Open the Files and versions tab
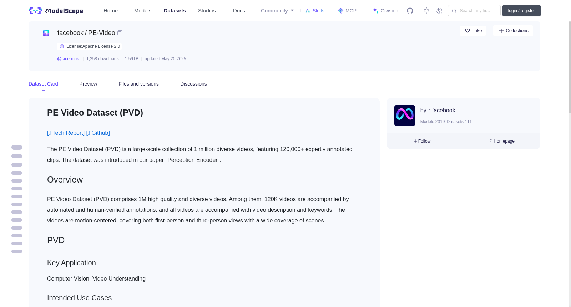The image size is (571, 307). pos(138,84)
